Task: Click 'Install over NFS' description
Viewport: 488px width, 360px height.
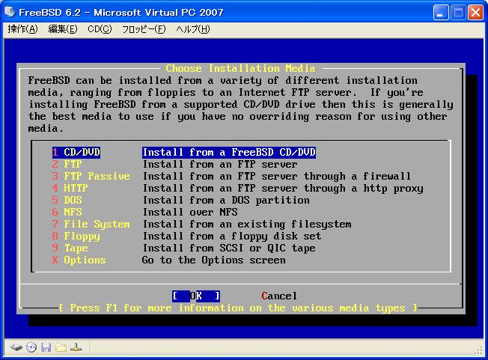Action: [190, 212]
